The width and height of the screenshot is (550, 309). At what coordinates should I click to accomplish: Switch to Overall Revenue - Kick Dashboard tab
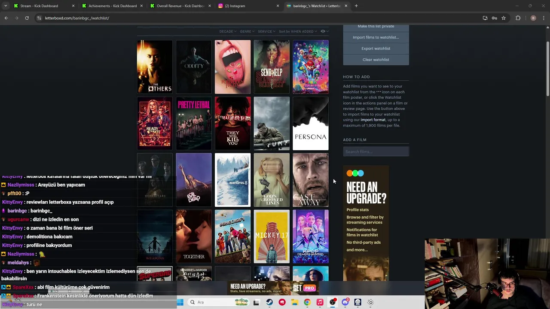[x=180, y=6]
